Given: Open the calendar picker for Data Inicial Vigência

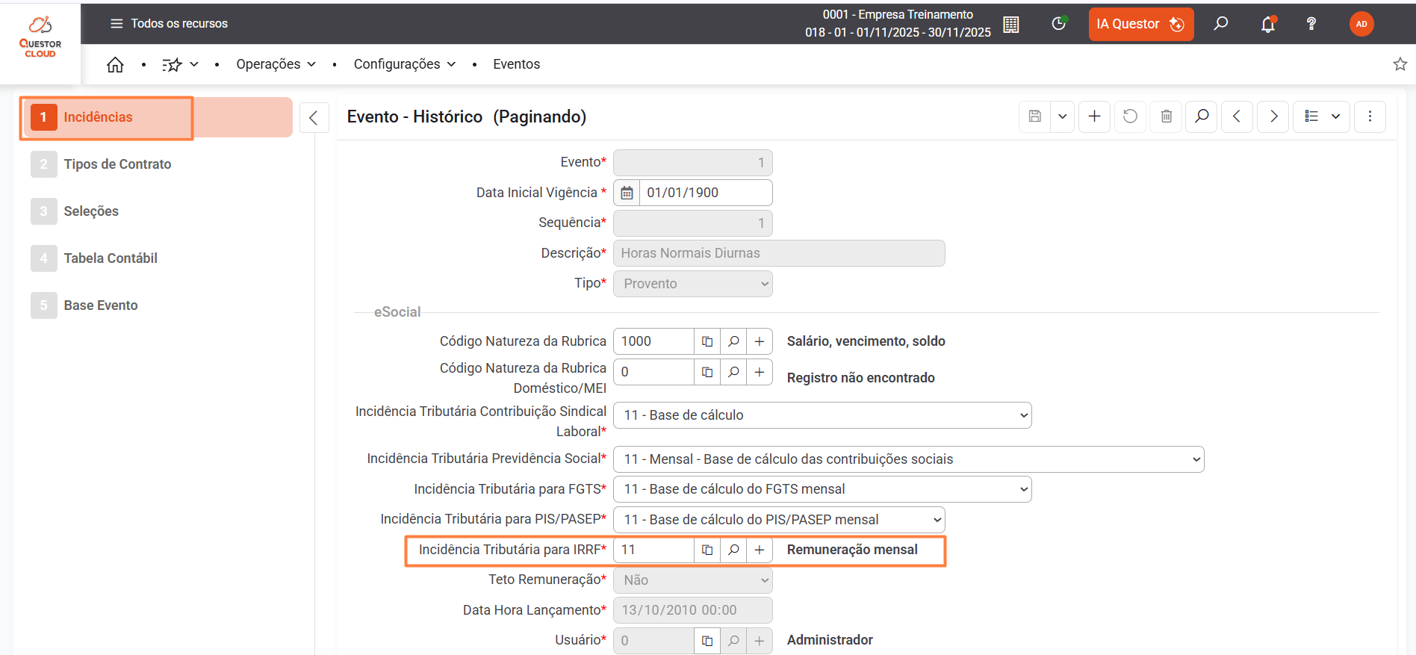Looking at the screenshot, I should 627,193.
